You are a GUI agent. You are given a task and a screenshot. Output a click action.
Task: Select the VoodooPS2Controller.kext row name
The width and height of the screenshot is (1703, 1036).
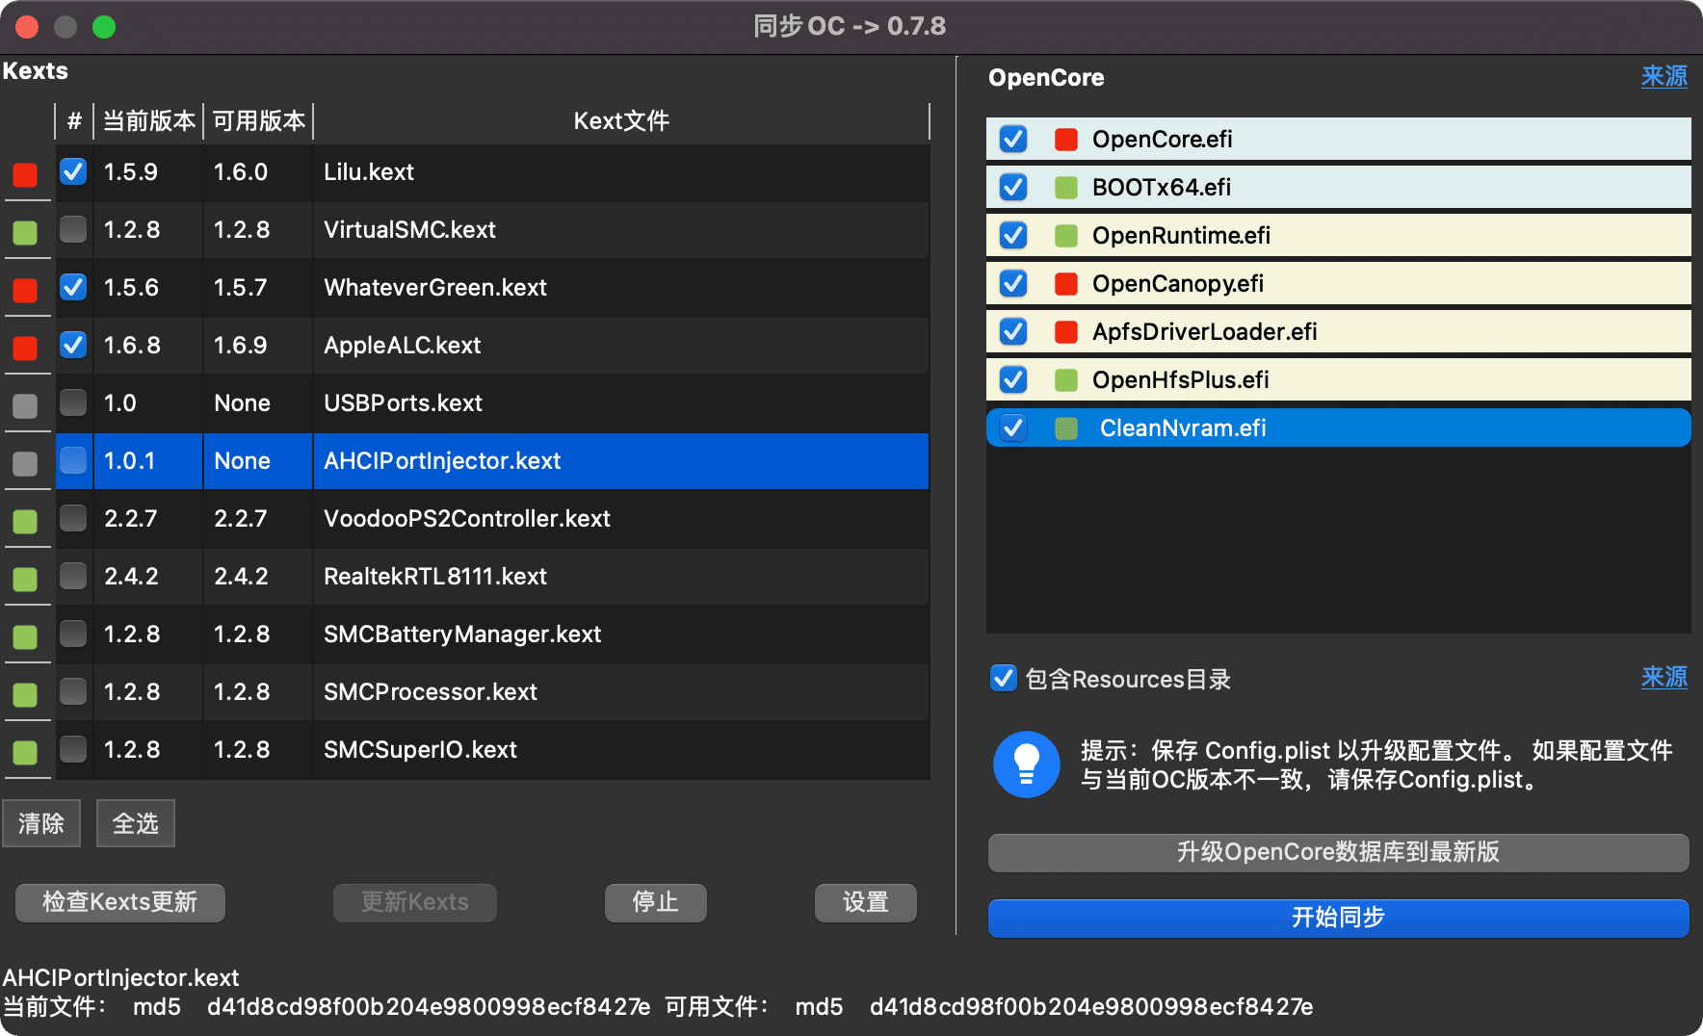(467, 519)
